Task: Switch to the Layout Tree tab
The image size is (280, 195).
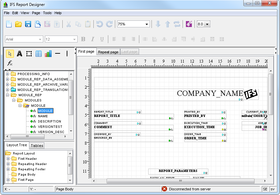Action: 17,145
